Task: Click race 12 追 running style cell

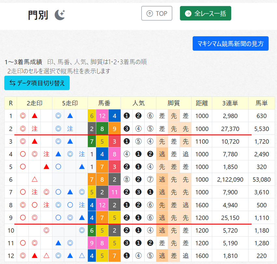Action: tap(186, 256)
